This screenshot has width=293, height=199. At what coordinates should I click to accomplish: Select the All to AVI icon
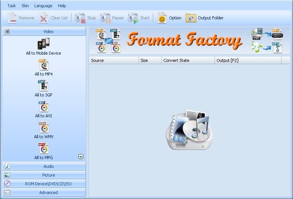pos(43,106)
